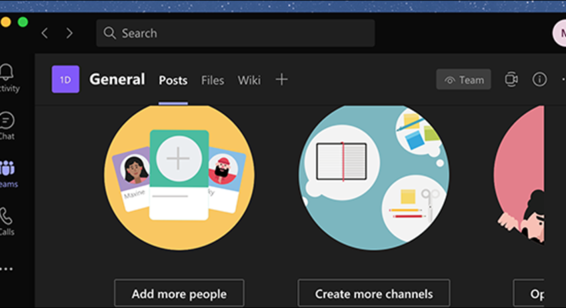This screenshot has width=566, height=308.
Task: Switch to the Files tab
Action: [213, 80]
